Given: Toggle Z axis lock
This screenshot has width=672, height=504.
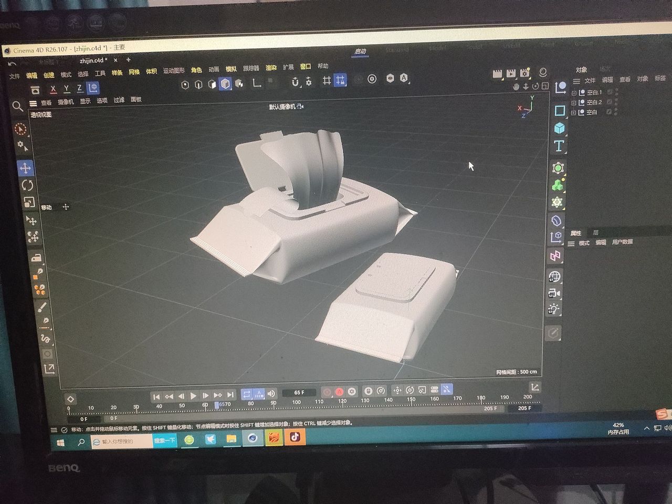Looking at the screenshot, I should point(80,88).
